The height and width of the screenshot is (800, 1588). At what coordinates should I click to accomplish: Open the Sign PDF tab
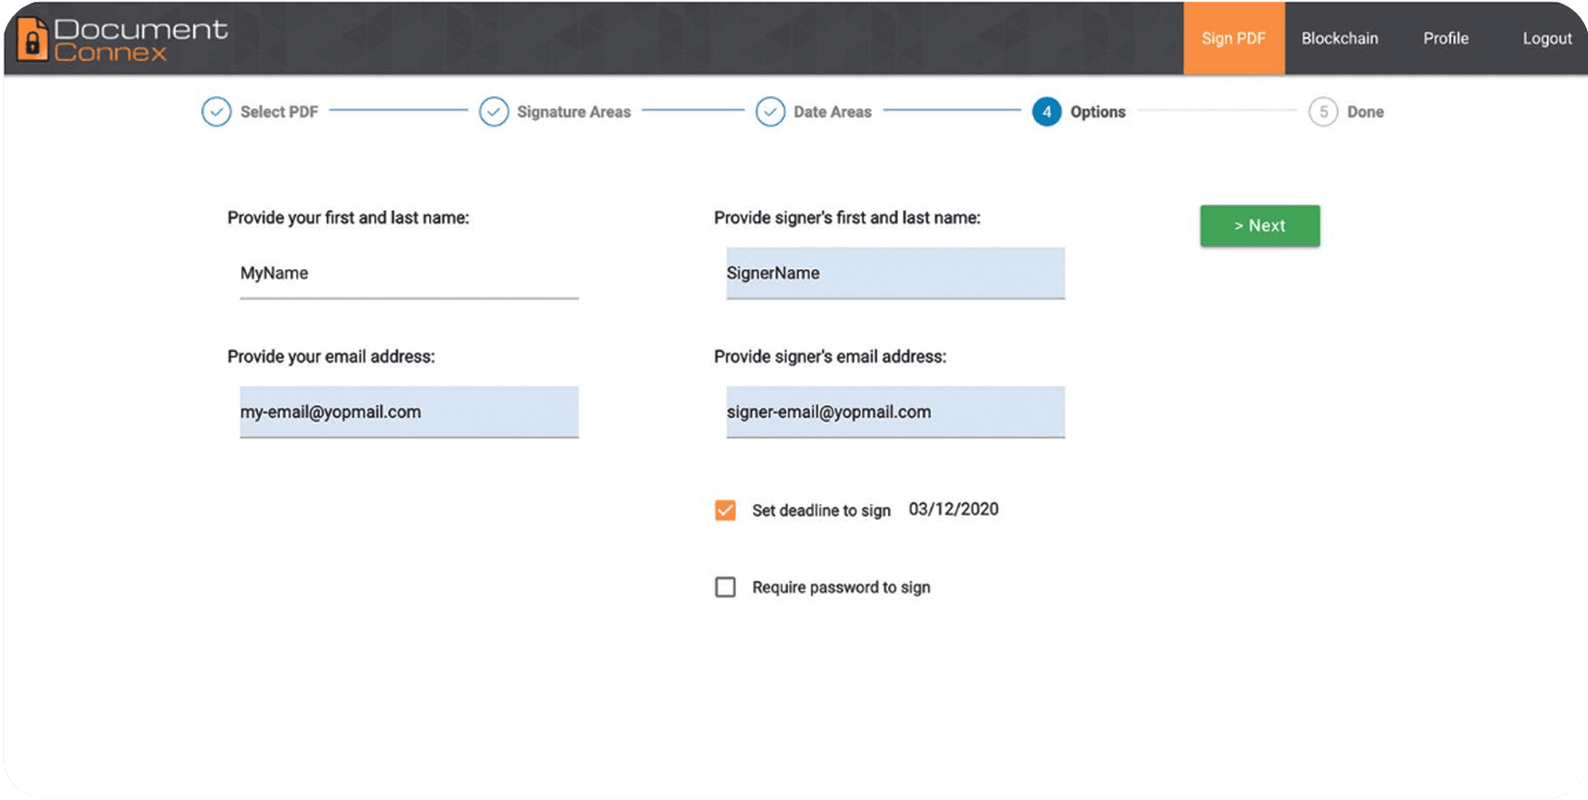click(x=1234, y=38)
